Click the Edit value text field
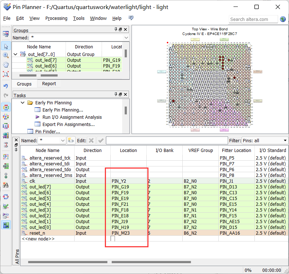The height and width of the screenshot is (274, 289). click(x=167, y=141)
